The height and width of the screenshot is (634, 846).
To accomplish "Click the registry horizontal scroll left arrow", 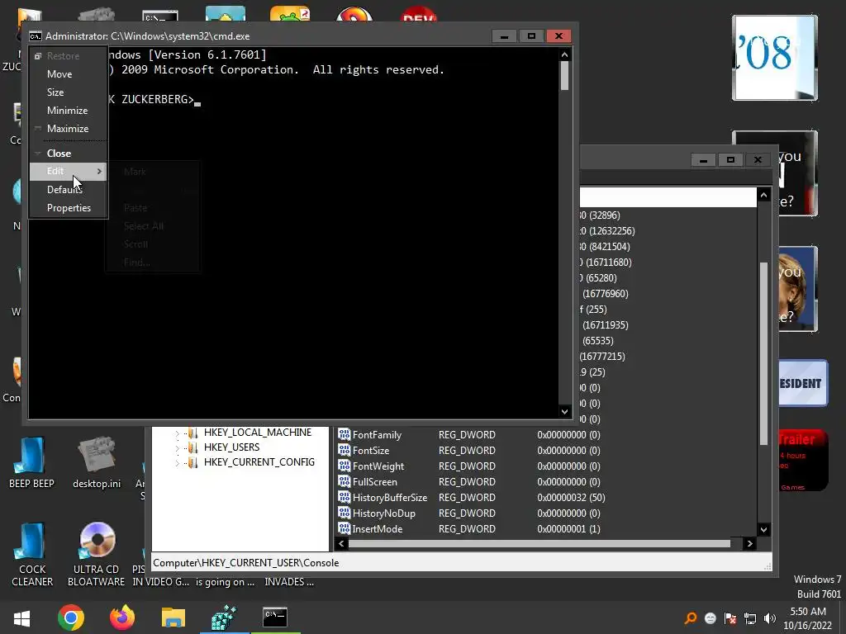I will (x=341, y=543).
